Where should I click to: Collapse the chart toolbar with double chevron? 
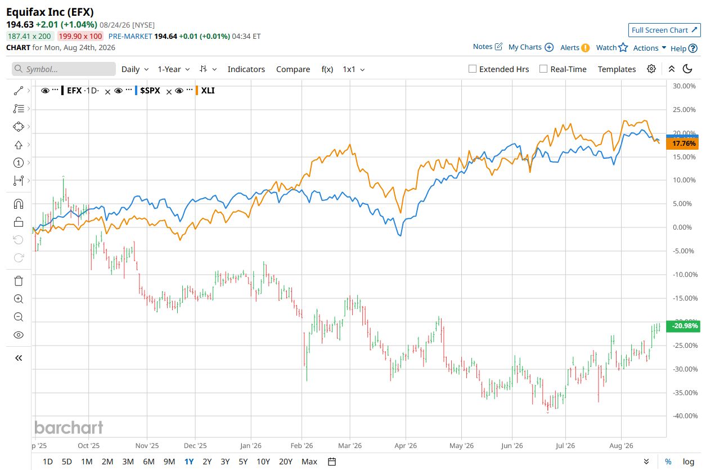click(x=671, y=69)
